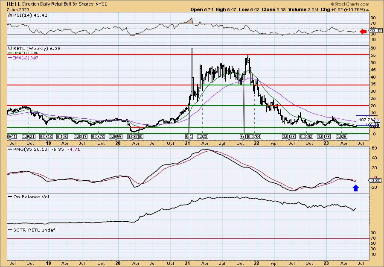Click the SCTR-RETL undef legend label
The image size is (384, 267).
(34, 230)
